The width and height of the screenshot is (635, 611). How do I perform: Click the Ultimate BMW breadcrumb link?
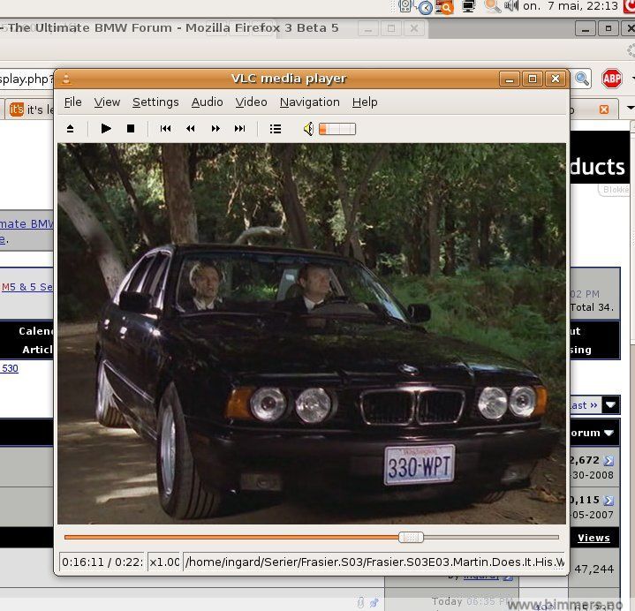coord(26,224)
